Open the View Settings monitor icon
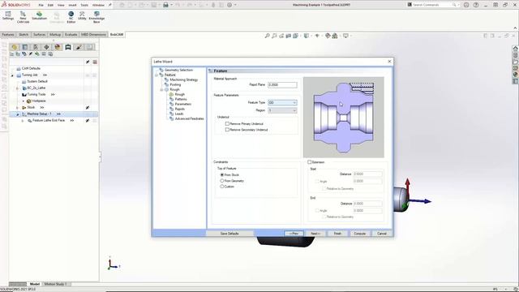The width and height of the screenshot is (519, 292). [345, 36]
